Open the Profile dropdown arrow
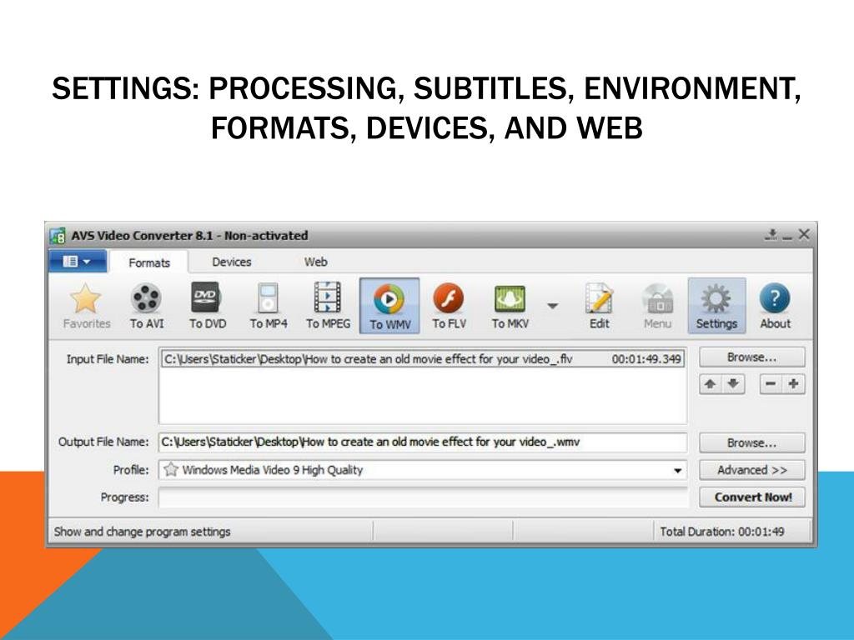854x640 pixels. 677,470
